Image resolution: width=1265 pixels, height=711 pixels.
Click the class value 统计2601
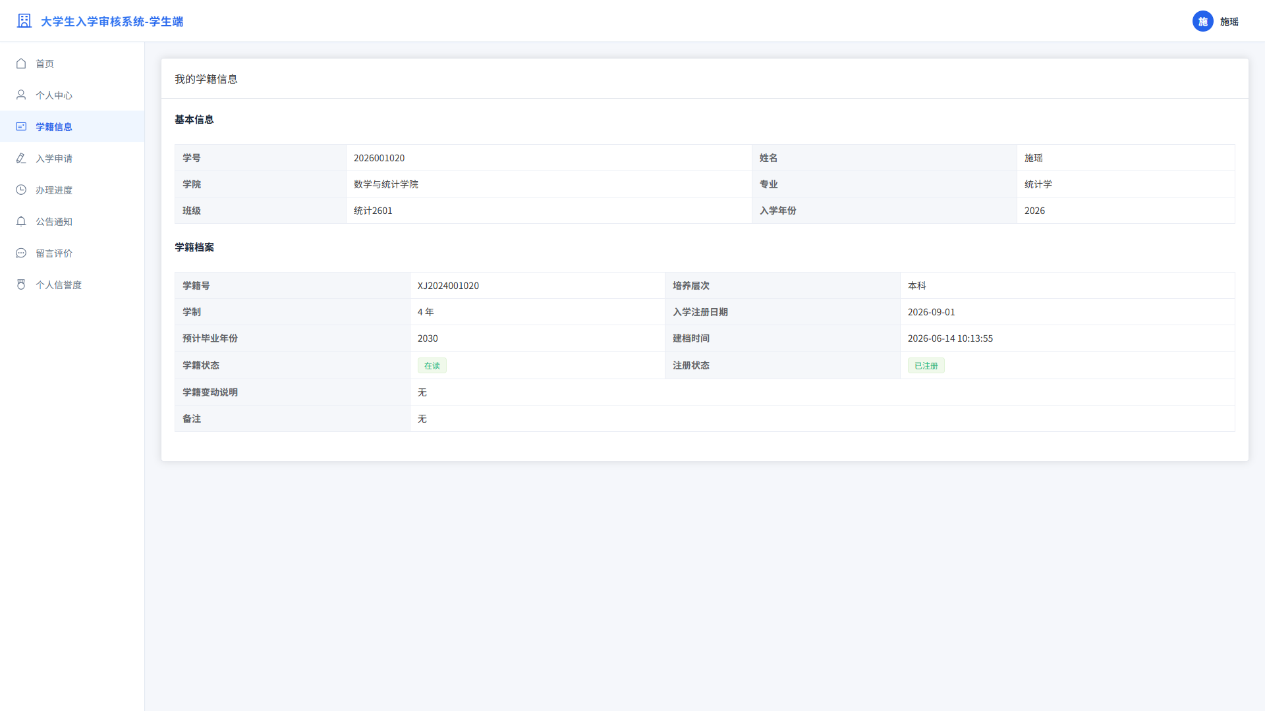click(373, 211)
